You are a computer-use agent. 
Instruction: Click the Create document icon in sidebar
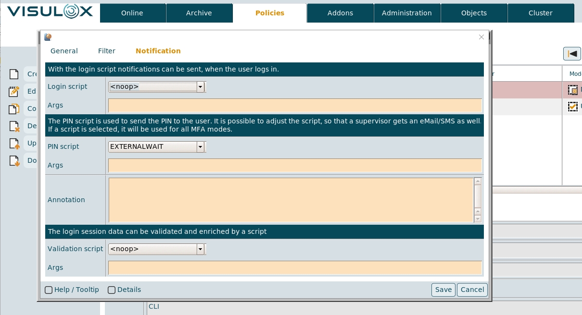(14, 74)
